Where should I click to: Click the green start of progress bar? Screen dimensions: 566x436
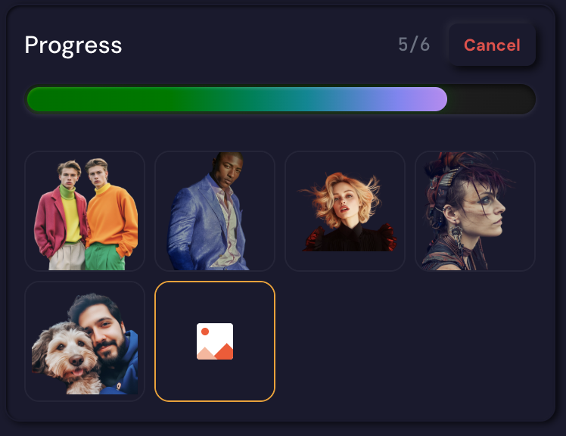[x=72, y=99]
